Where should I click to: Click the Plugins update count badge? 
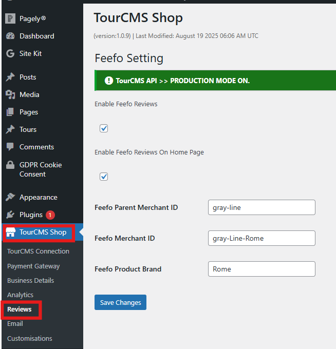(x=50, y=215)
